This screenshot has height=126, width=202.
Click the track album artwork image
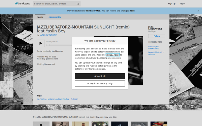[x=135, y=61]
